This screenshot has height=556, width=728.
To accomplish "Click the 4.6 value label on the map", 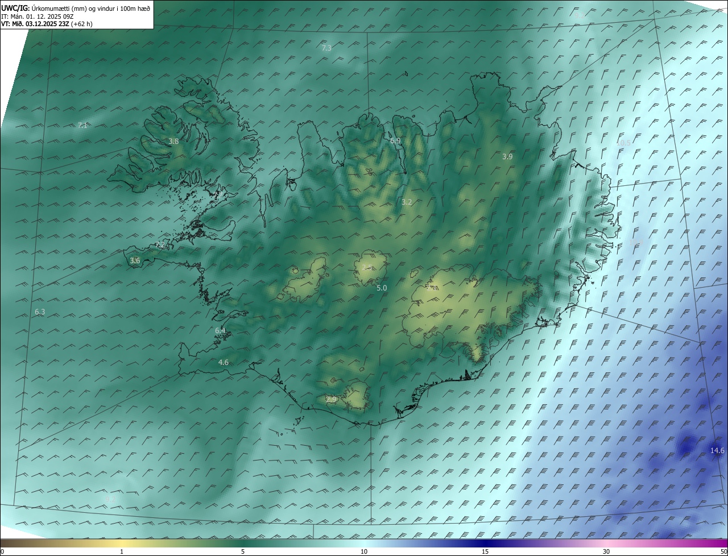I will pyautogui.click(x=224, y=363).
